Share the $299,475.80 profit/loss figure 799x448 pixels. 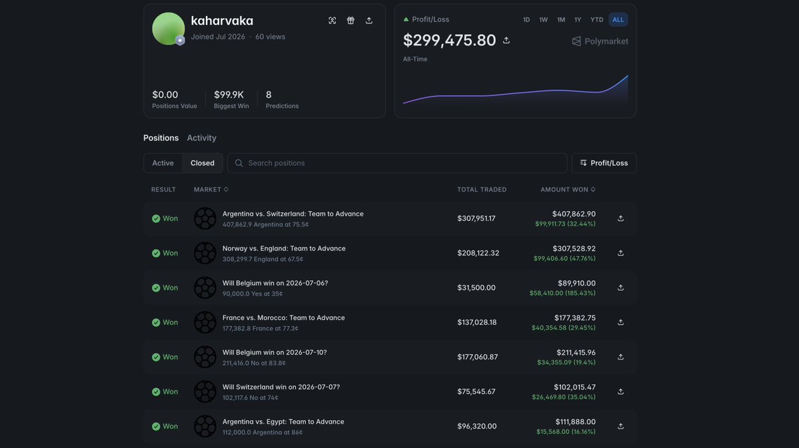pyautogui.click(x=506, y=40)
